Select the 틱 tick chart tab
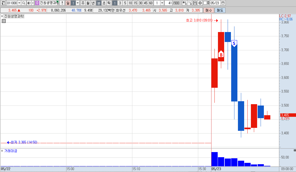The height and width of the screenshot is (172, 296). 109,3
